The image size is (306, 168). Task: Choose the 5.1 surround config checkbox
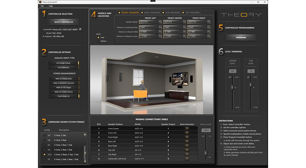[x=44, y=145]
